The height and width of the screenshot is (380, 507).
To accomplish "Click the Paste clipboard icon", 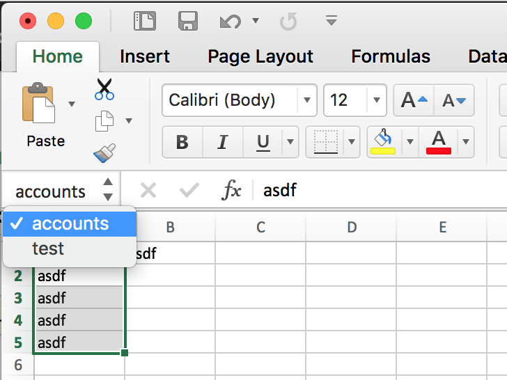I will (39, 104).
